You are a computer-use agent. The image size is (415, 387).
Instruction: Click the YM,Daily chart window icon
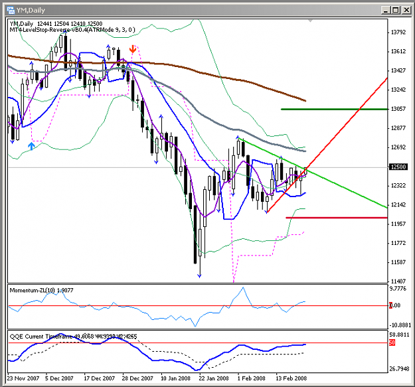11,11
